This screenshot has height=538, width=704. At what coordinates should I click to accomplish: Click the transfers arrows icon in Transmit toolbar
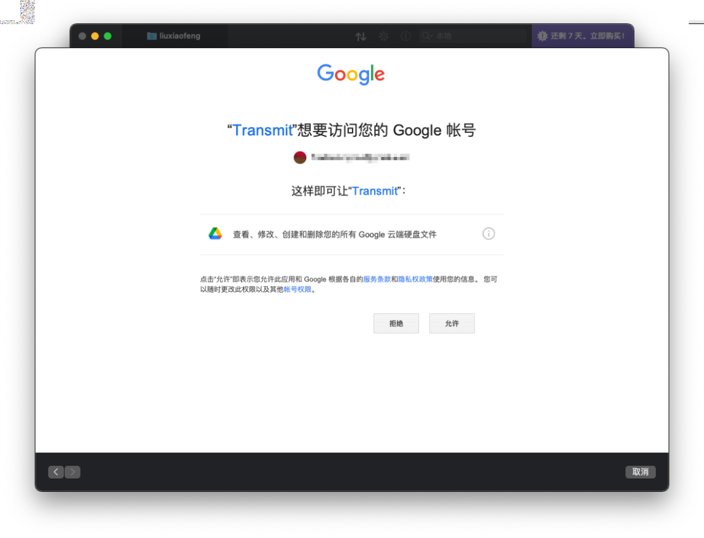[x=360, y=36]
